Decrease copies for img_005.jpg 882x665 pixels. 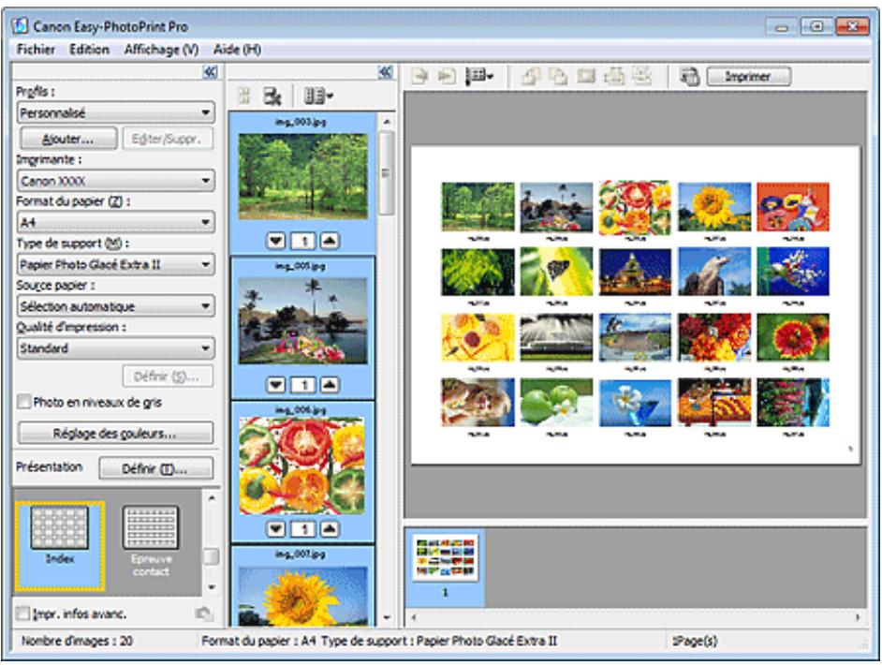click(275, 385)
